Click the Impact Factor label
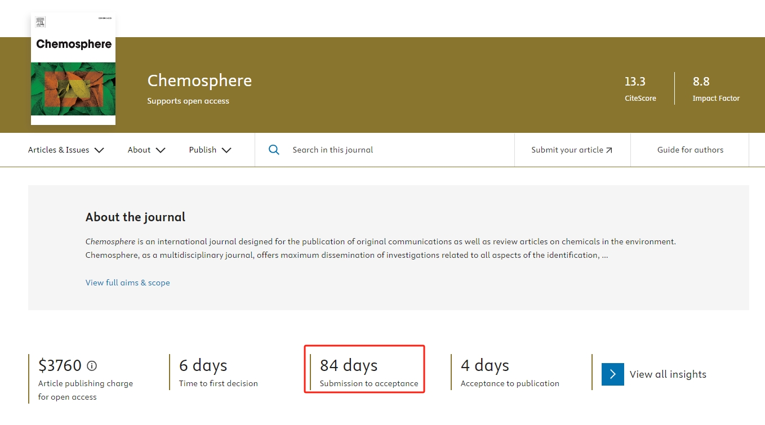 point(716,98)
